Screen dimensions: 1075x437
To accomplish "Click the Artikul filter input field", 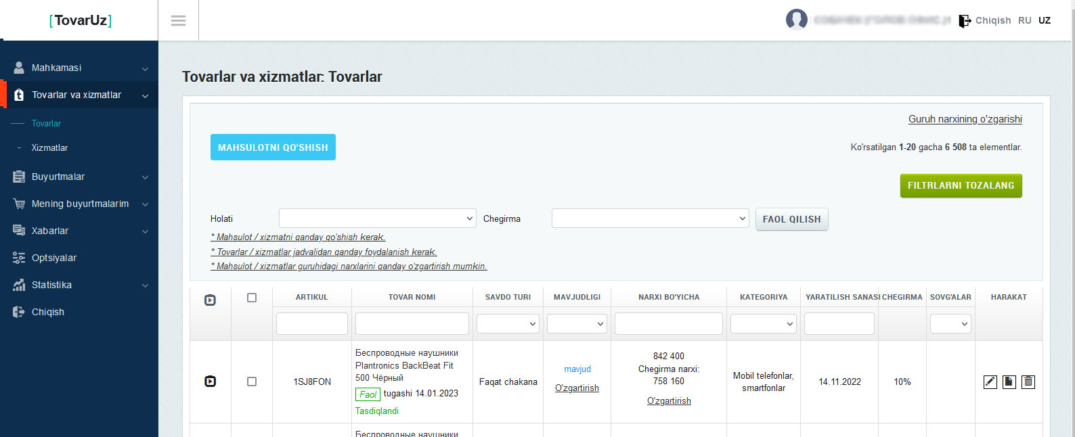I will pyautogui.click(x=311, y=324).
